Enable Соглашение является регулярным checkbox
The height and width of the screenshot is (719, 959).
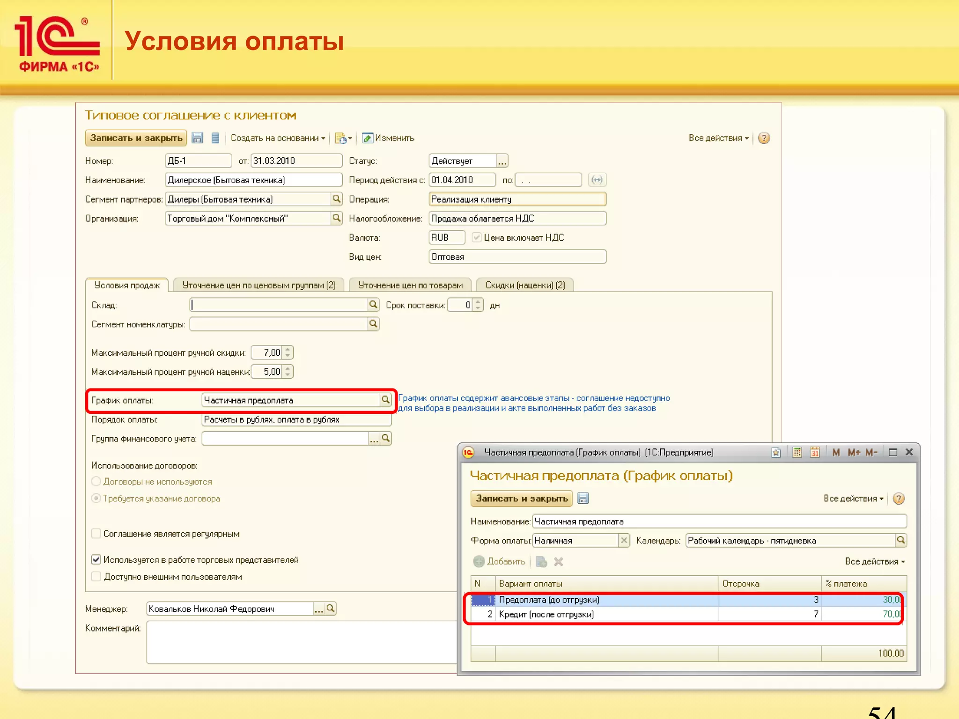click(x=96, y=533)
